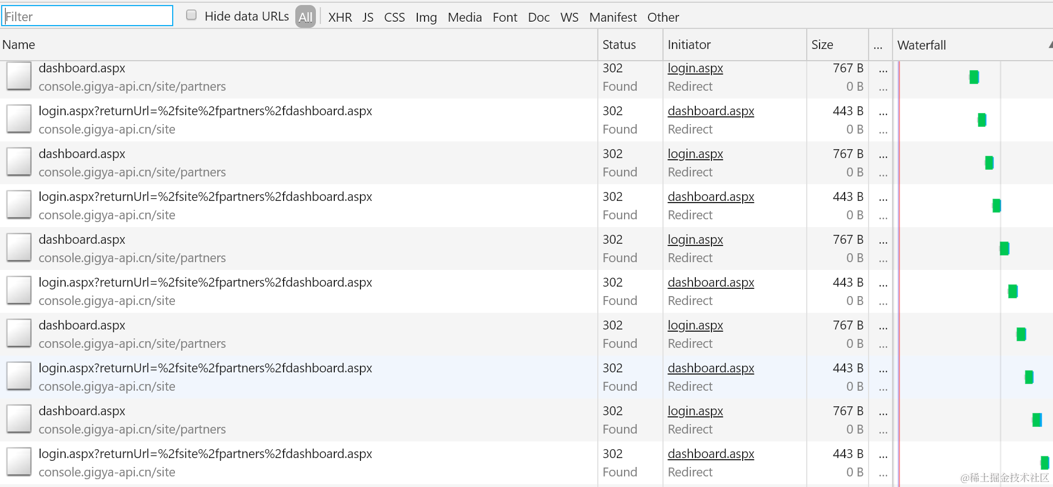Click waterfall bar of bottom dashboard.aspx request
The height and width of the screenshot is (487, 1053).
point(1037,420)
